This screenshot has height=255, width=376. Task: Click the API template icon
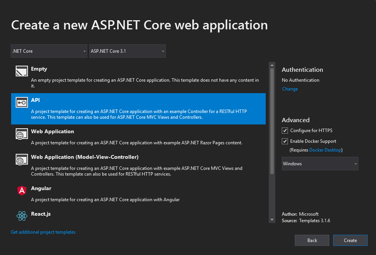(21, 102)
